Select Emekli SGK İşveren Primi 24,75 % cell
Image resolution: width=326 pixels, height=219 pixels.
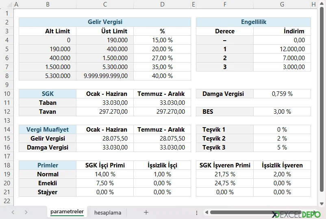click(225, 183)
